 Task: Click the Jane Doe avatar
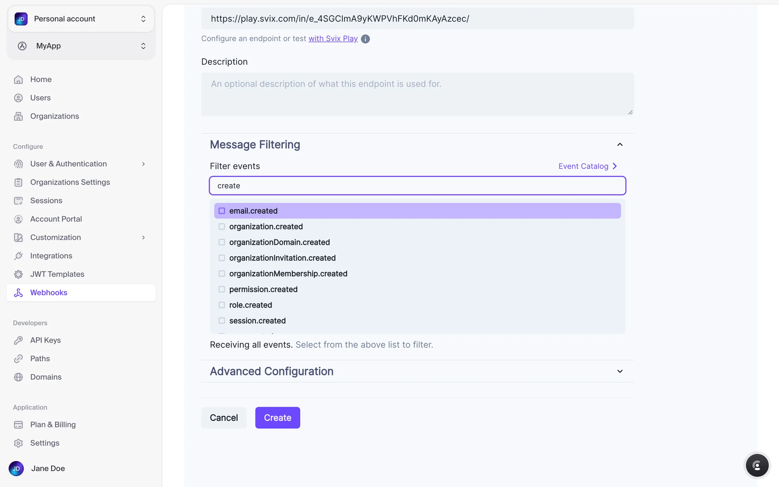[16, 468]
